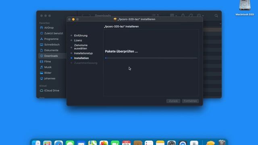Screen dimensions: 258x145
Task: Click Finder share toolbar icon
Action: click(x=183, y=15)
